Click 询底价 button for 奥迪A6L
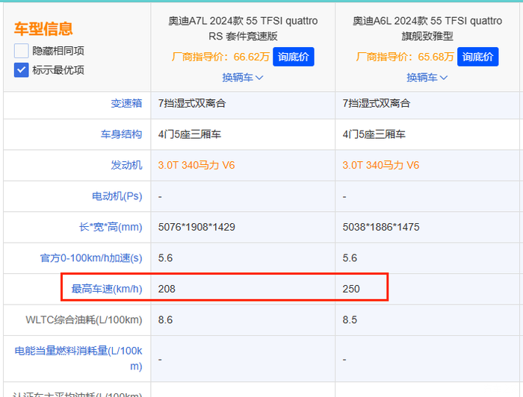The image size is (523, 397). tap(478, 57)
